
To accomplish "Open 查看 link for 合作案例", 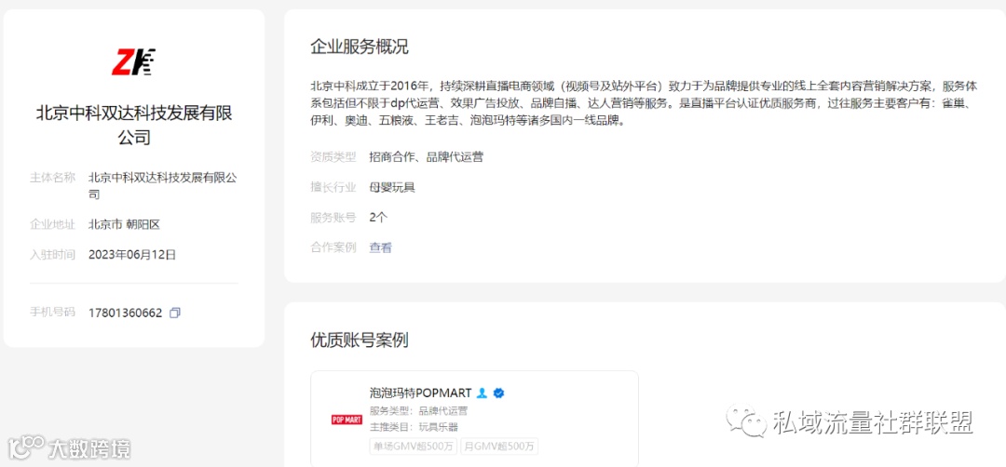I will (x=380, y=247).
